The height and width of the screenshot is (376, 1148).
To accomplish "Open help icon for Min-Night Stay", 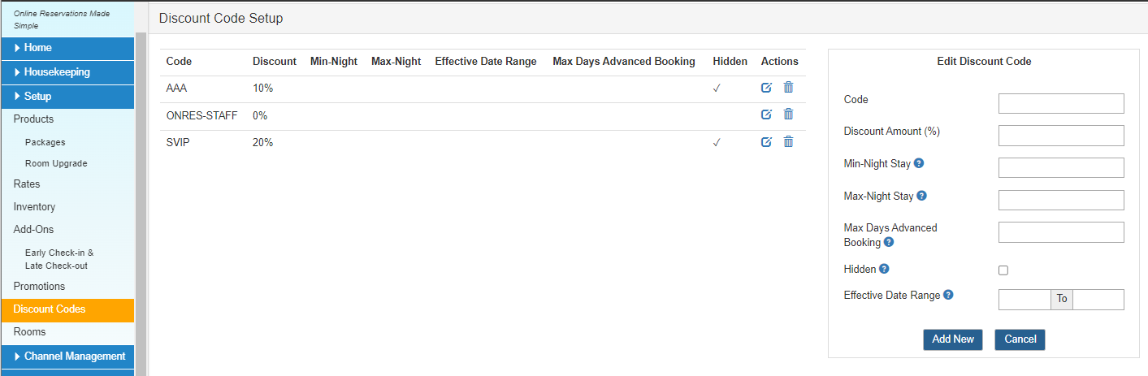I will click(919, 163).
